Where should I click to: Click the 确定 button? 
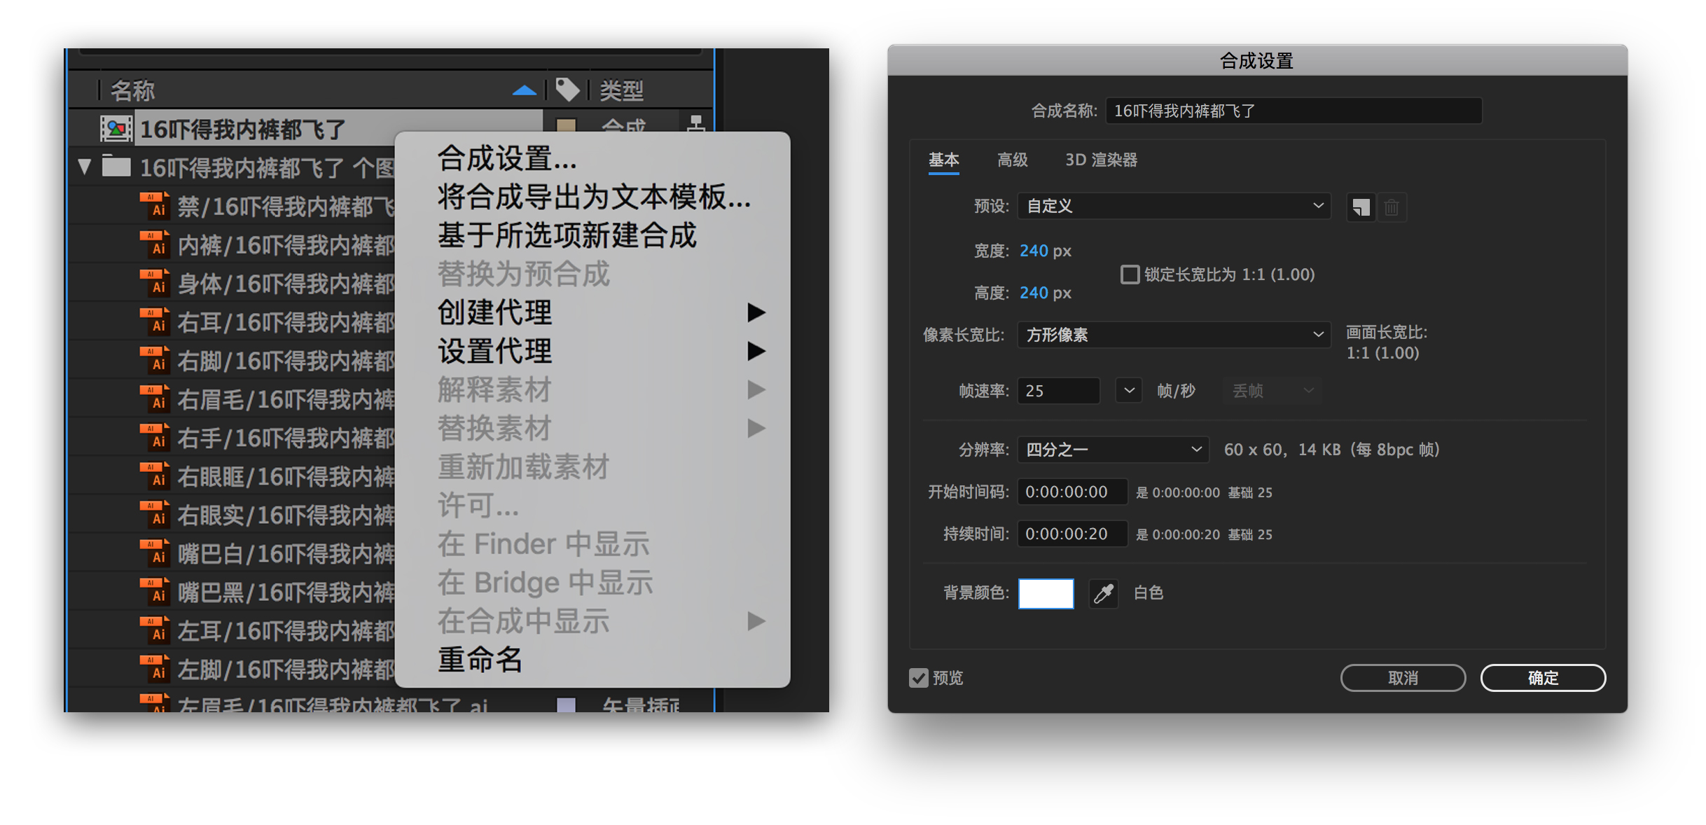coord(1543,677)
